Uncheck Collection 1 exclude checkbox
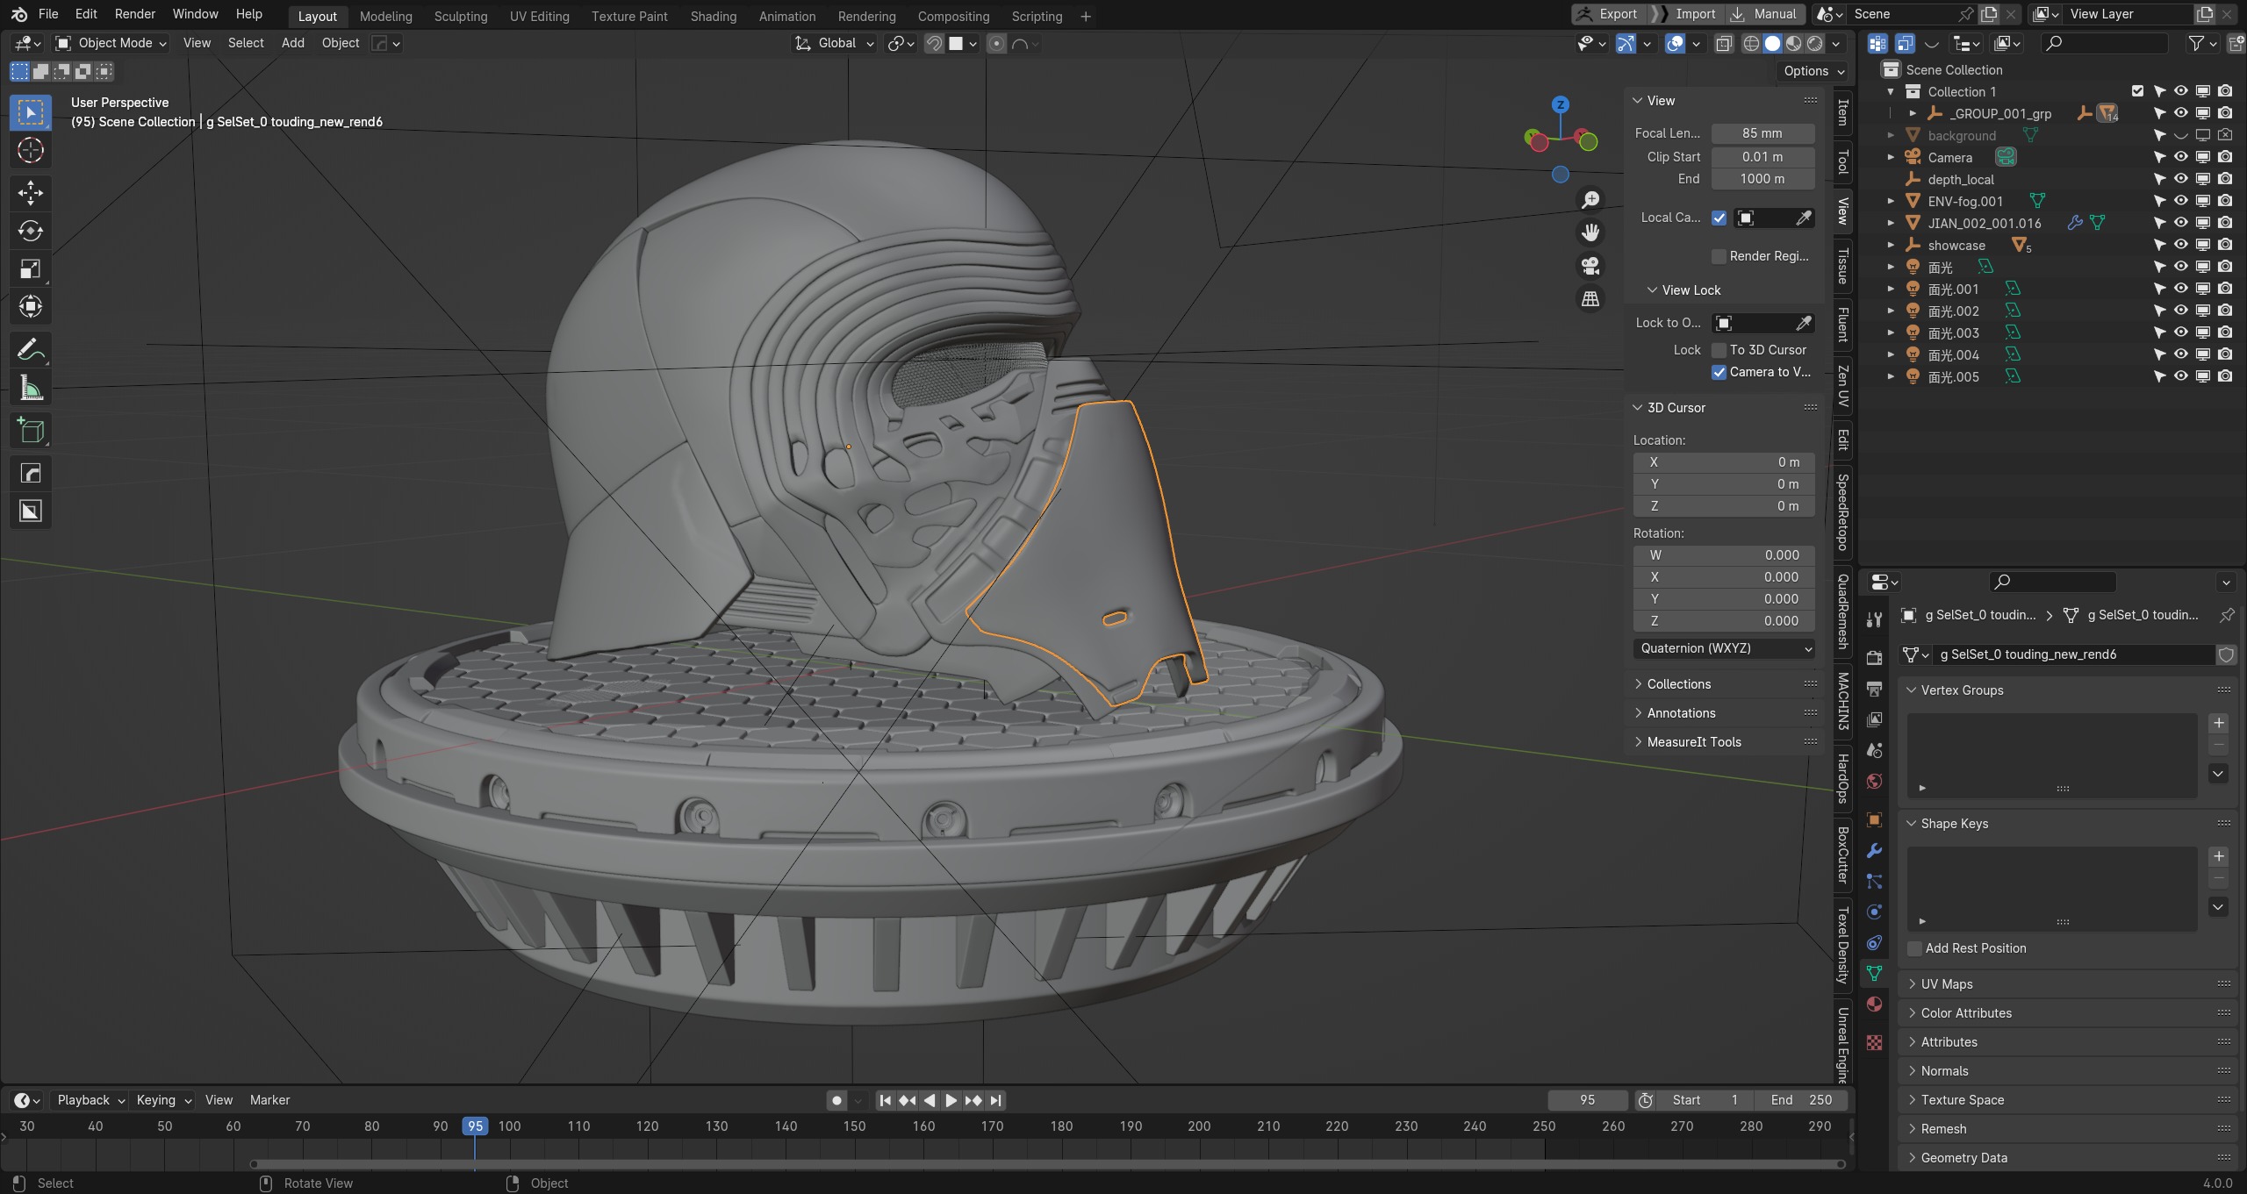Image resolution: width=2247 pixels, height=1194 pixels. 2137,91
